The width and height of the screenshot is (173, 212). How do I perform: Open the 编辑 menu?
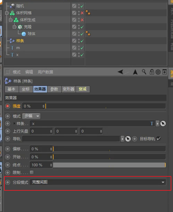(x=29, y=72)
